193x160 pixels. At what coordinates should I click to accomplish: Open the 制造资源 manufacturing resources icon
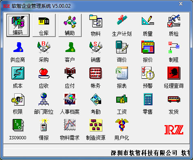(x=96, y=130)
